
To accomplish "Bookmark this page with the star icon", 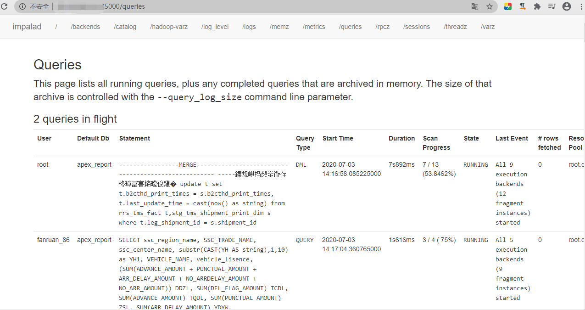I will [490, 6].
